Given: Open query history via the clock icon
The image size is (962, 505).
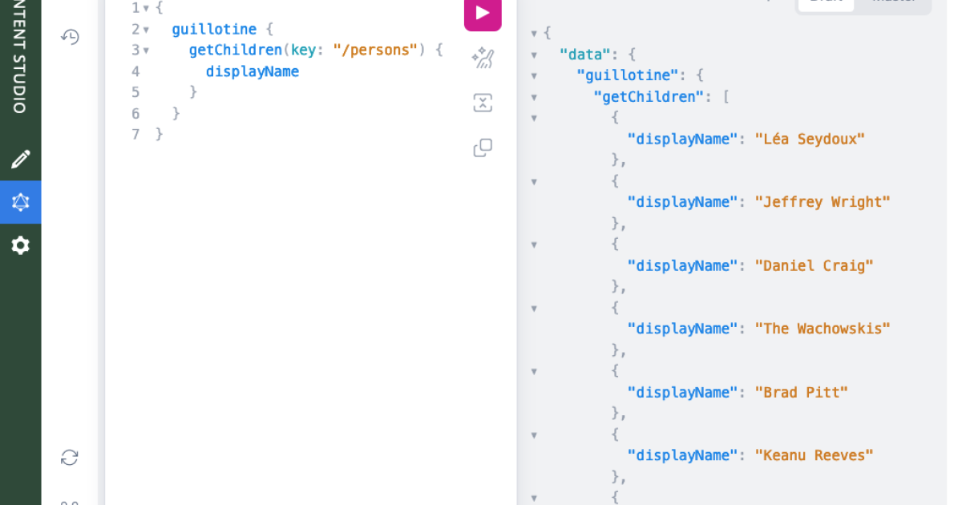Looking at the screenshot, I should point(70,37).
